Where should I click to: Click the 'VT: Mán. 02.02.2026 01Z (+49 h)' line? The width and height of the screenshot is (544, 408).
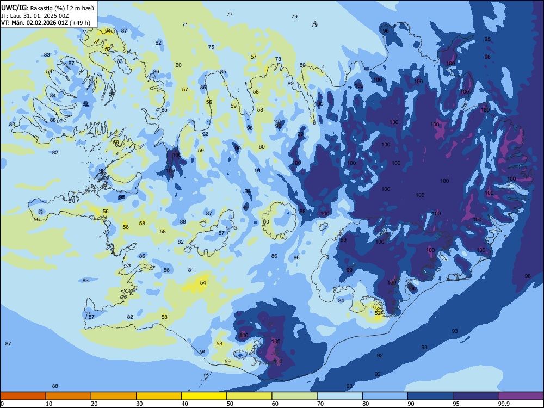tap(46, 23)
